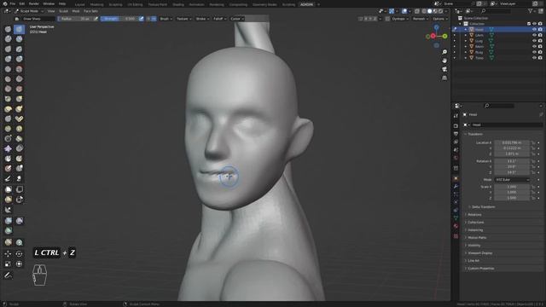Enable the Dyntopo checkbox
546x307 pixels.
(x=387, y=19)
